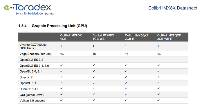
Task: Click GDI (Direct Draw) checkmark under iMX8QXP 2GB IT
Action: coord(126,94)
